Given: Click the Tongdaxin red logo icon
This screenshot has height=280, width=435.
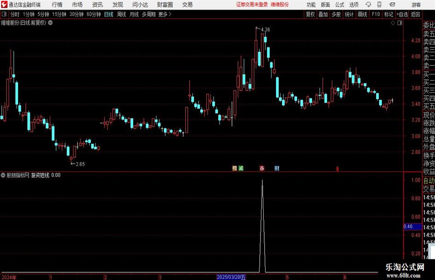Looking at the screenshot, I should 4,5.
